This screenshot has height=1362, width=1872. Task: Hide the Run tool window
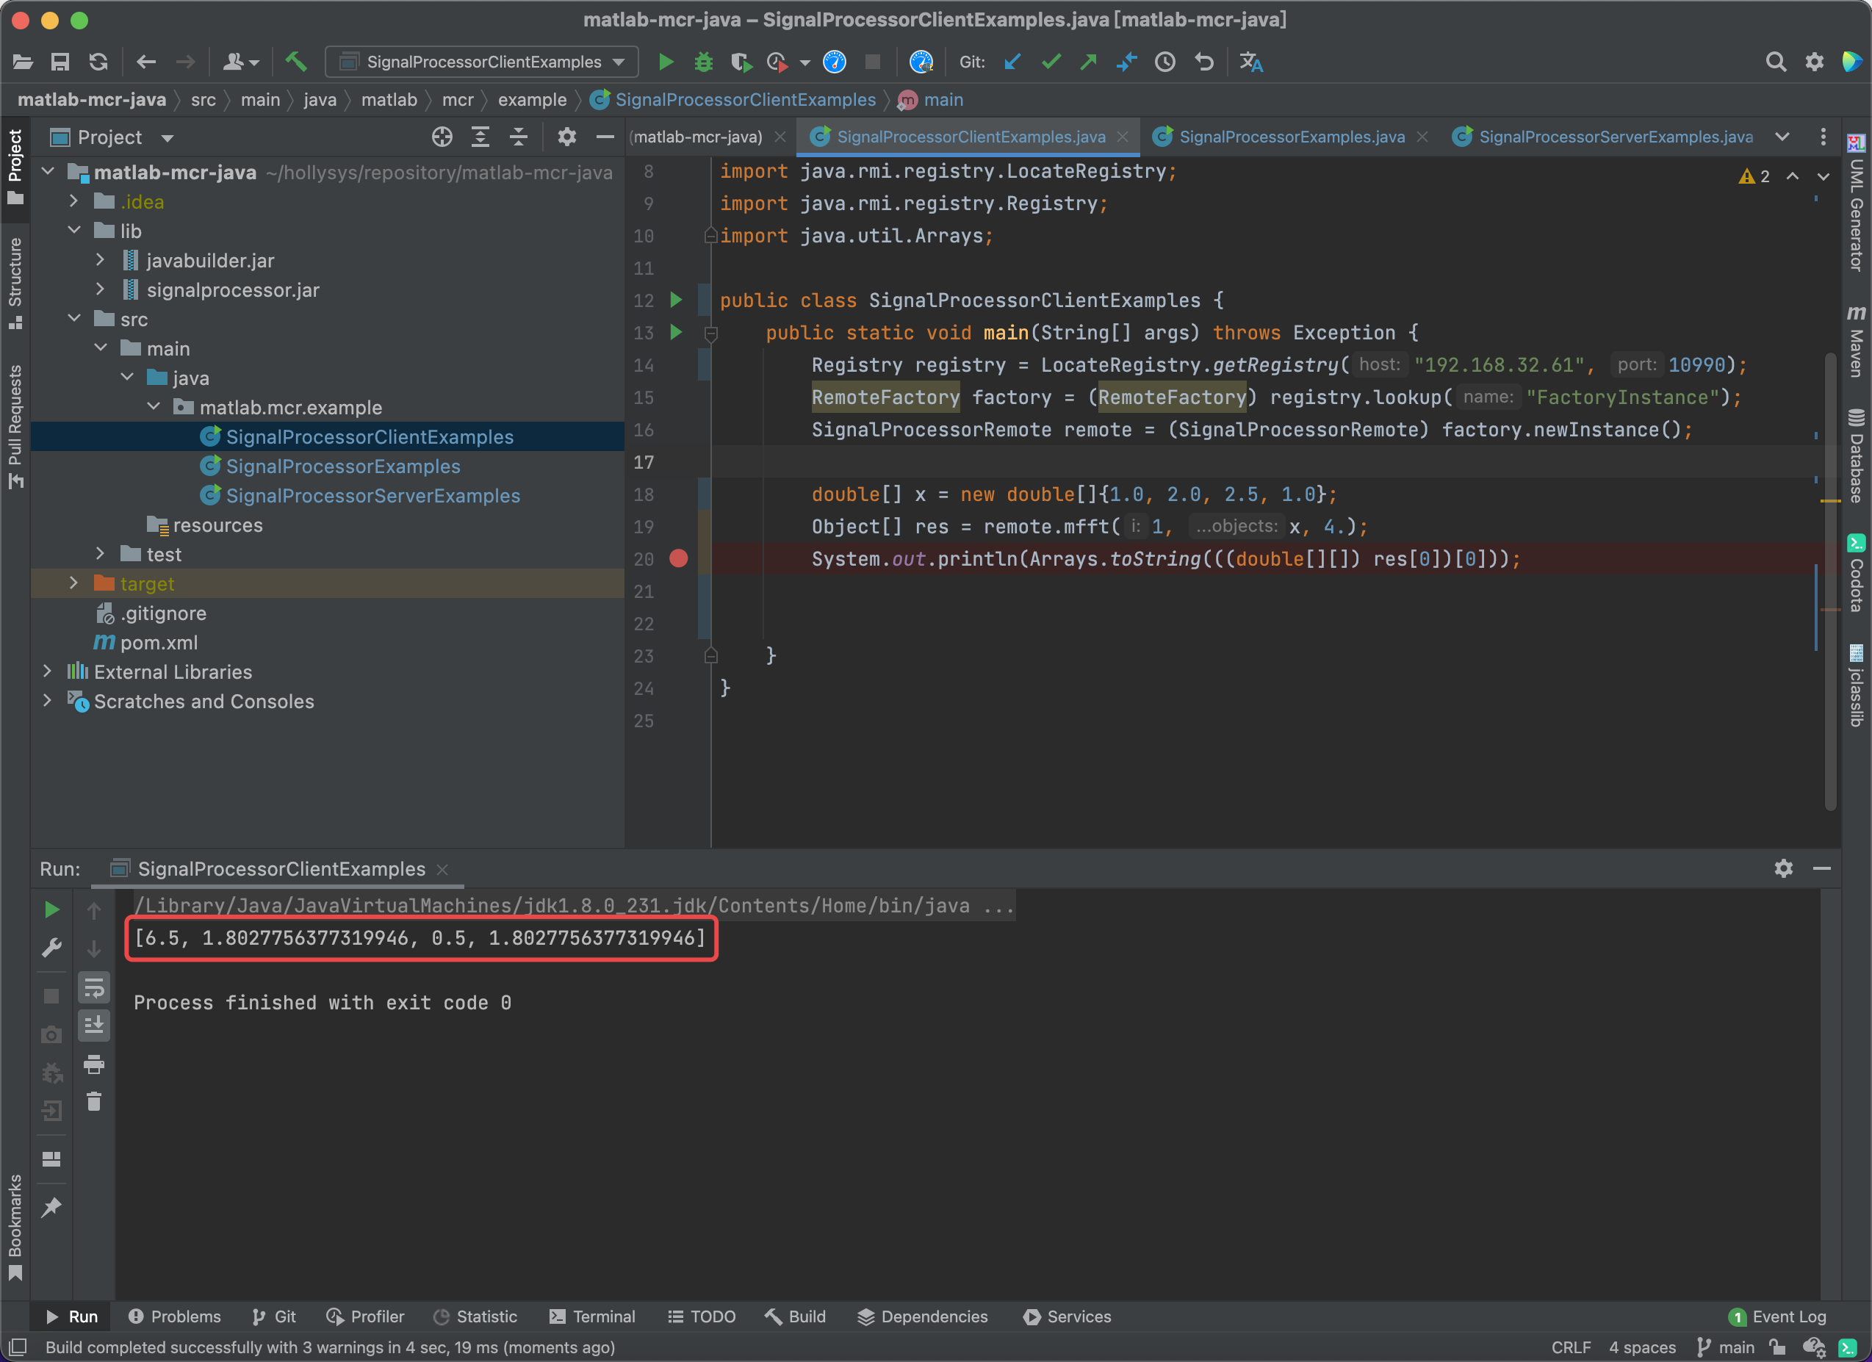click(1823, 868)
